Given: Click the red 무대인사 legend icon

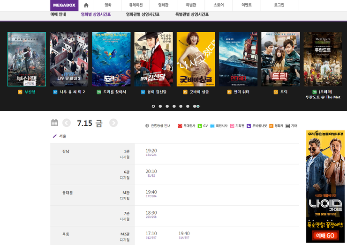Looking at the screenshot, I should tap(180, 126).
